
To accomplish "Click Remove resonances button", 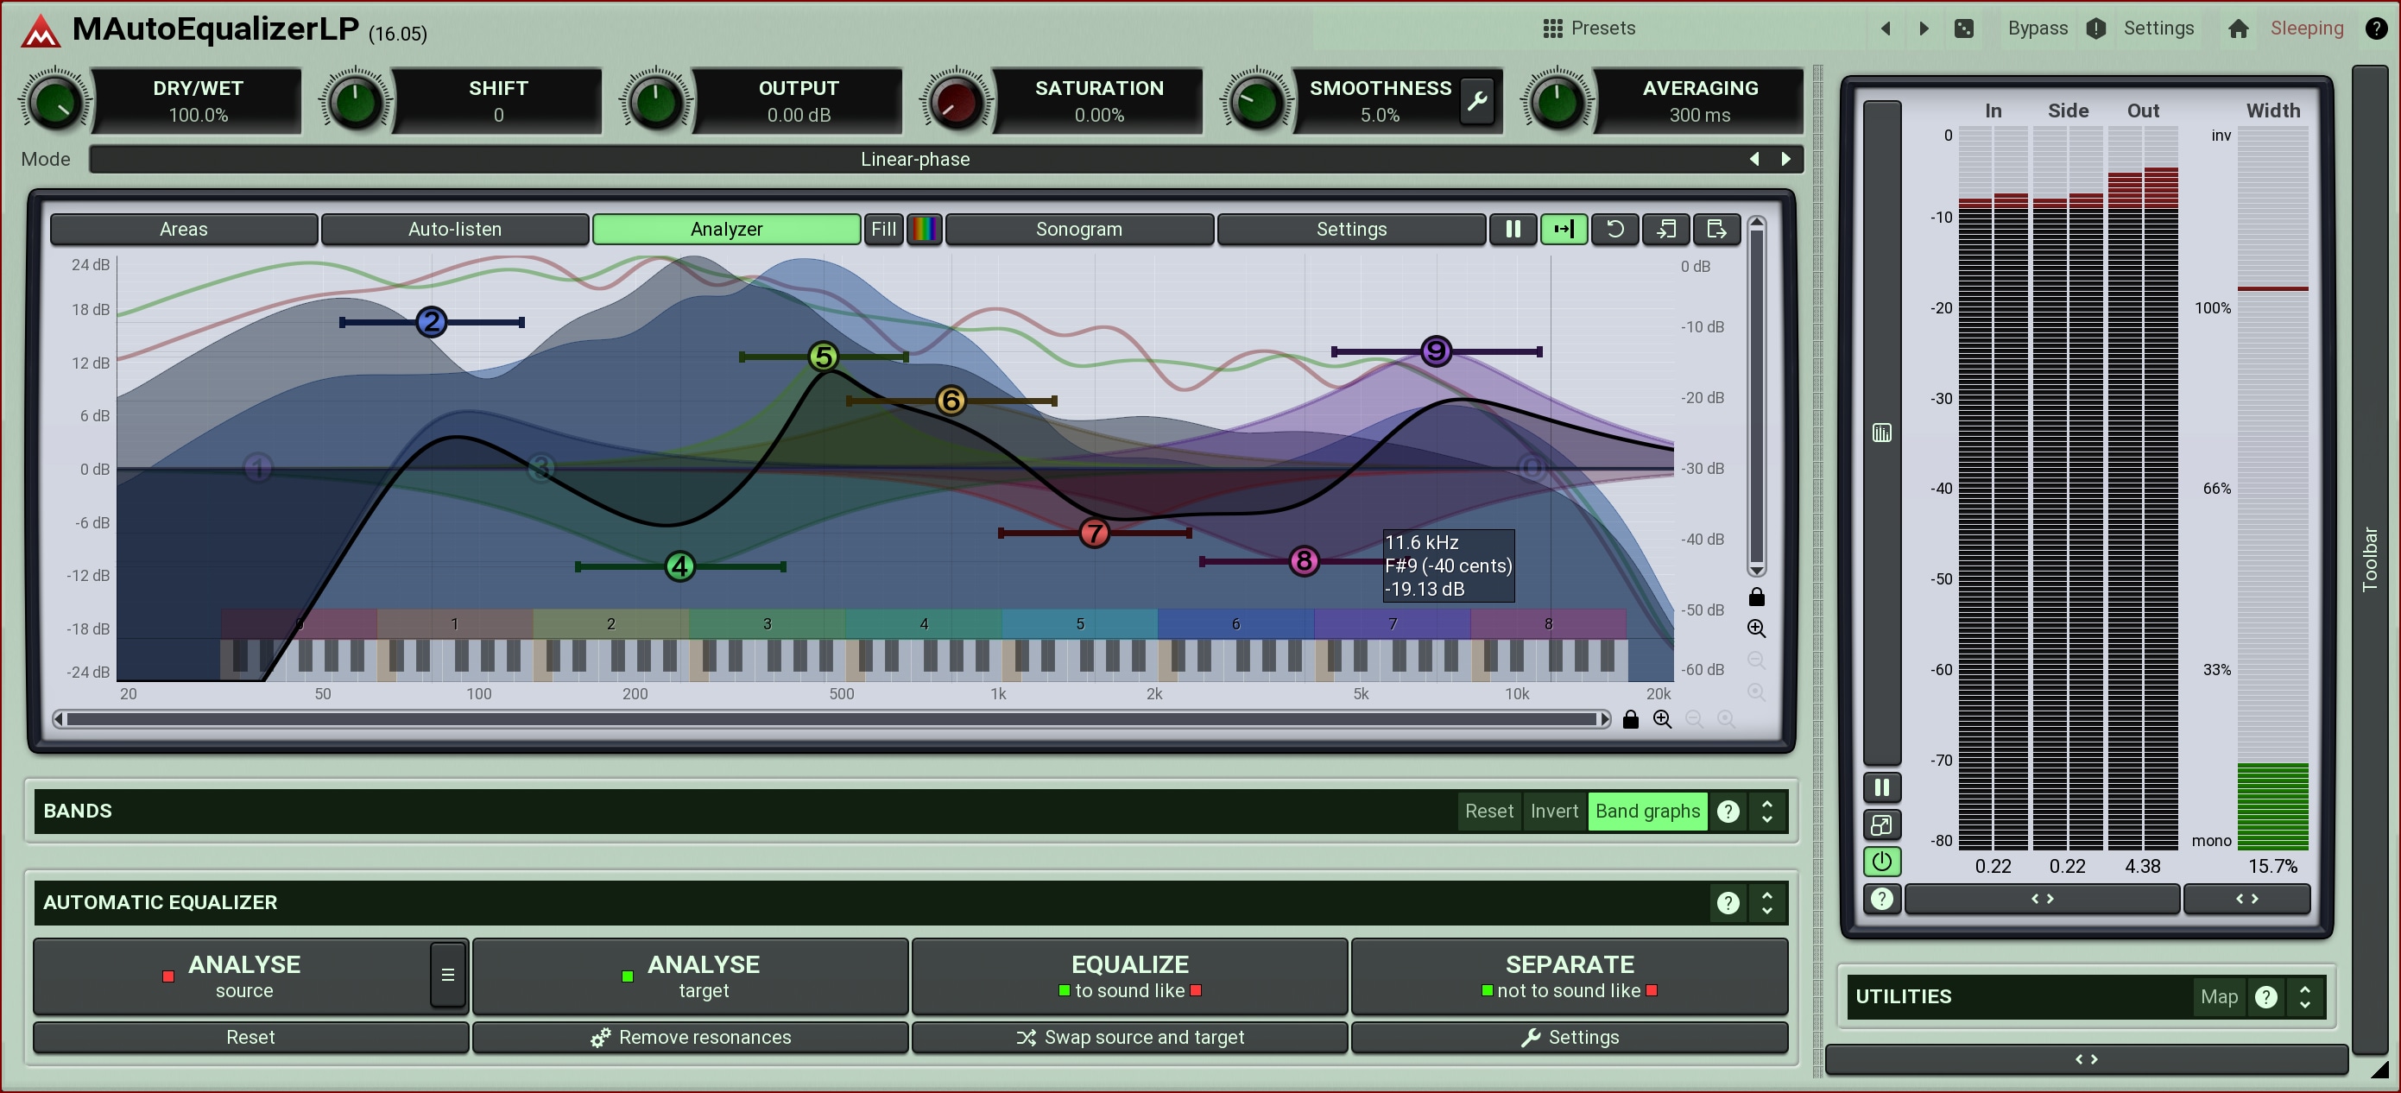I will (690, 1037).
